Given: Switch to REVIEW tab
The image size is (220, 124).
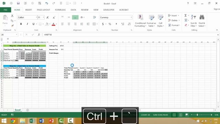Looking at the screenshot, I should tap(85, 10).
